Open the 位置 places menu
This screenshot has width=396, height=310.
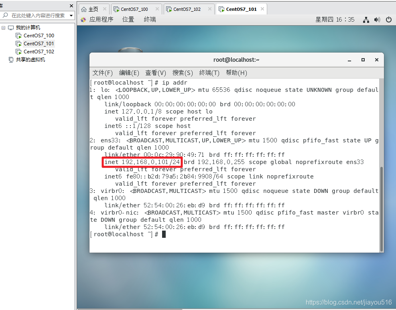tap(128, 19)
